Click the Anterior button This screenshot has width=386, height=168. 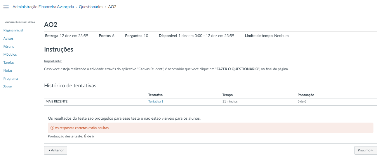pos(55,150)
